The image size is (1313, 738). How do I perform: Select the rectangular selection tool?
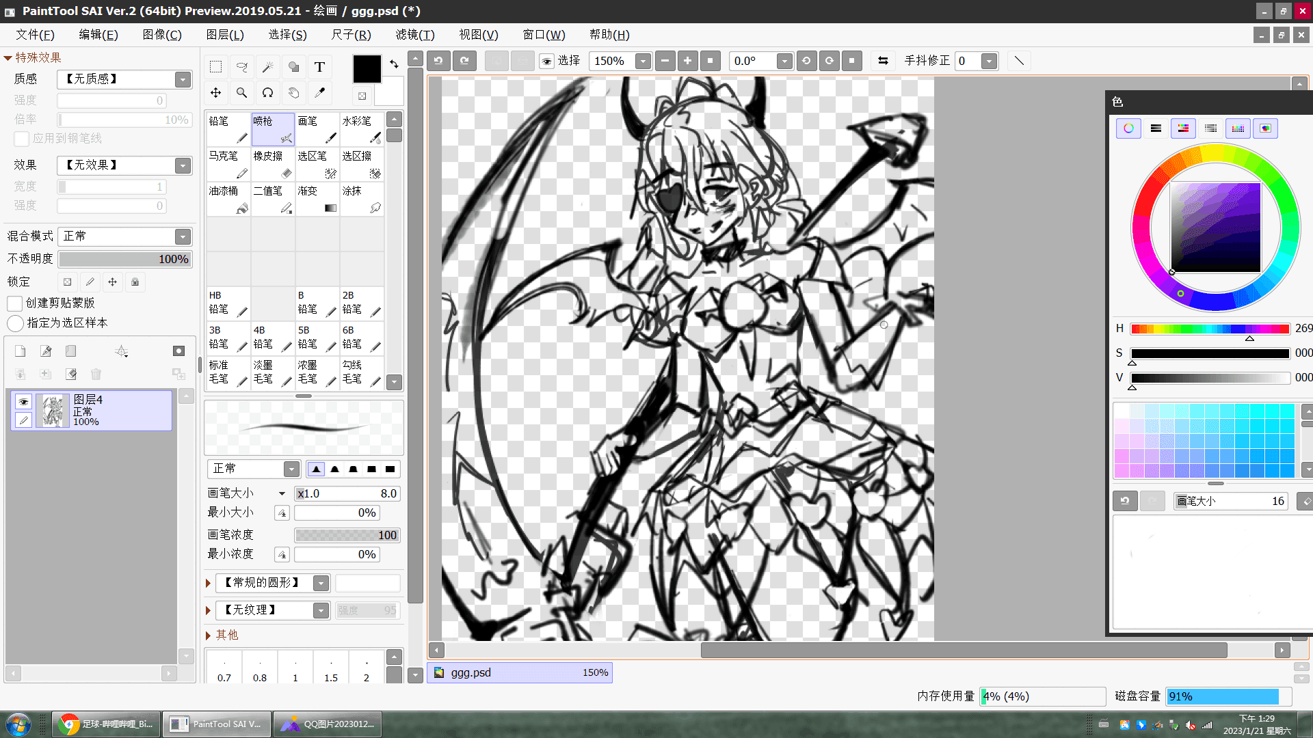tap(216, 67)
